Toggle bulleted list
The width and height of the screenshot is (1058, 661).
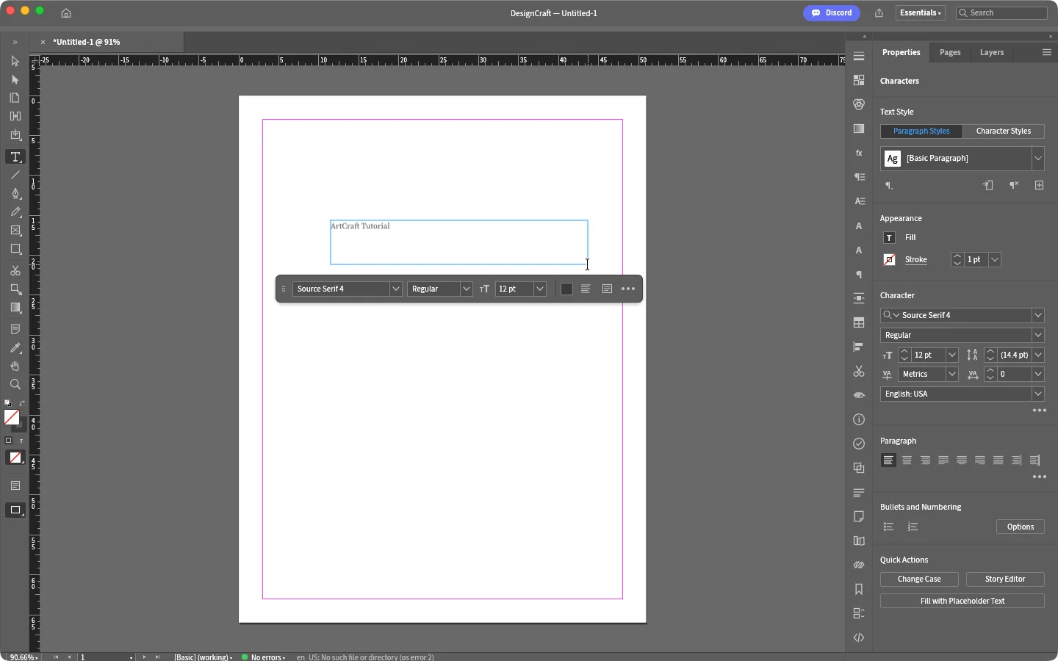889,527
